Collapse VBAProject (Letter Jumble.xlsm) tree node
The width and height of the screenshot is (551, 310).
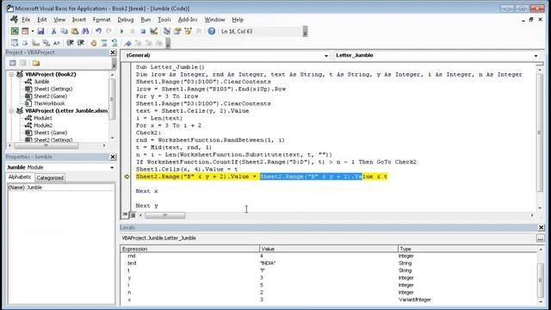coord(11,111)
